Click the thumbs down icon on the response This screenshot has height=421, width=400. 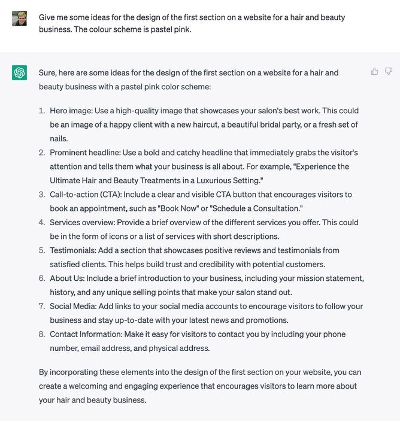click(389, 72)
